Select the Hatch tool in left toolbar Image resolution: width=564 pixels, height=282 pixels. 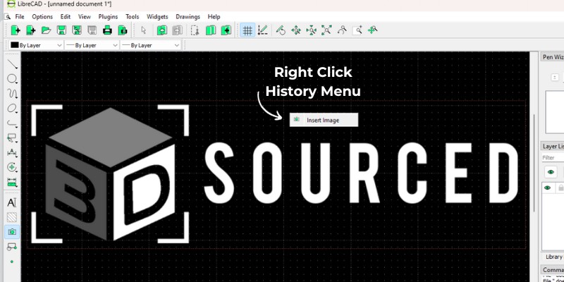[12, 217]
